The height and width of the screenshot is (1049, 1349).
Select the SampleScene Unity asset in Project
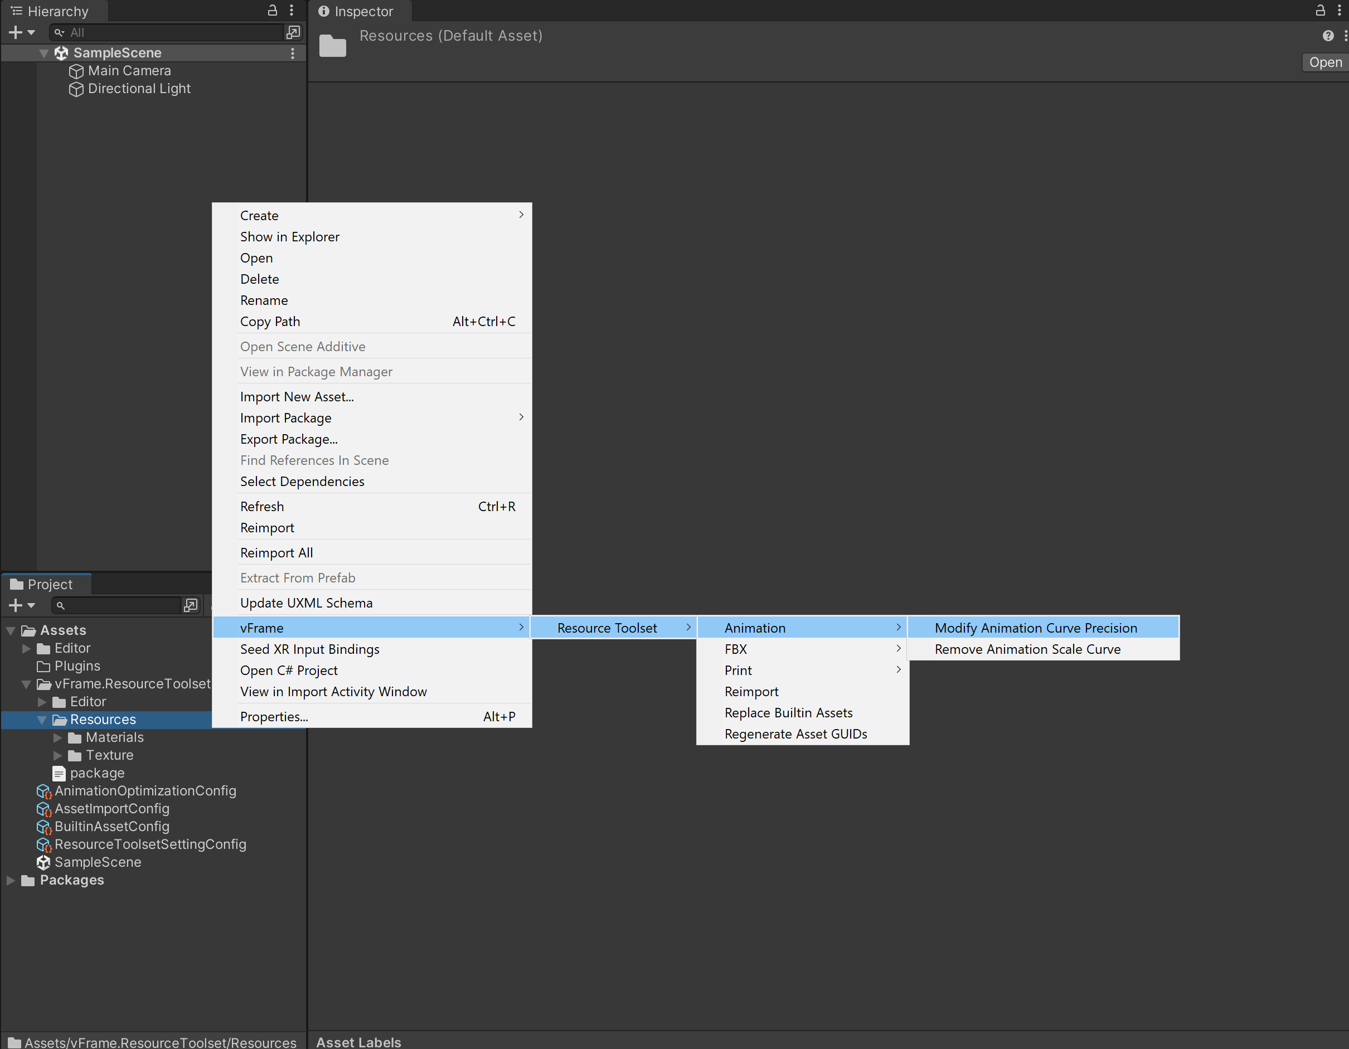tap(97, 862)
